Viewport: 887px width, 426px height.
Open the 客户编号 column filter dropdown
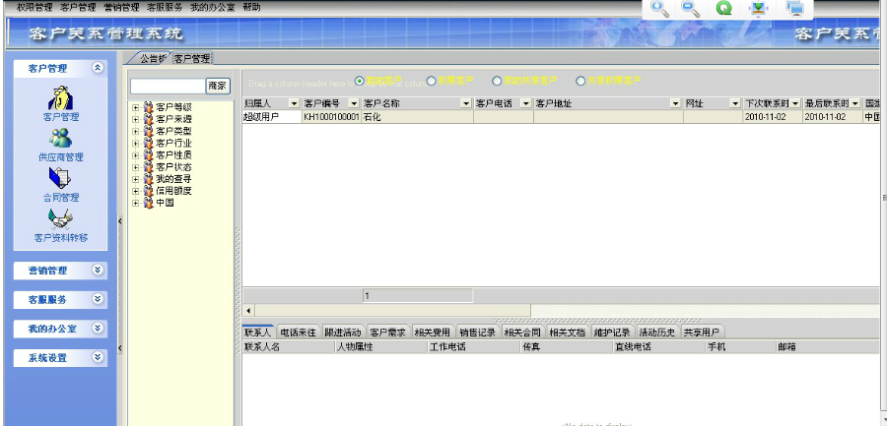pyautogui.click(x=354, y=103)
